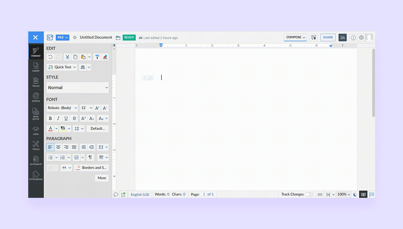Open the Roboto font family dropdown

click(62, 108)
